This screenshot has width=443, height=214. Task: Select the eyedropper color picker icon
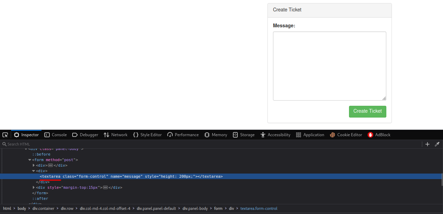tap(437, 144)
